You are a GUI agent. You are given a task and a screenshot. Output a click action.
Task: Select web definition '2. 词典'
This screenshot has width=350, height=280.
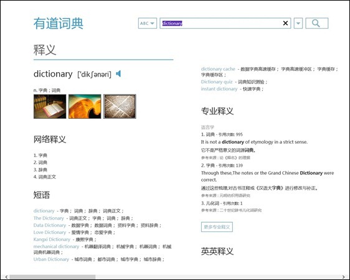pyautogui.click(x=40, y=162)
